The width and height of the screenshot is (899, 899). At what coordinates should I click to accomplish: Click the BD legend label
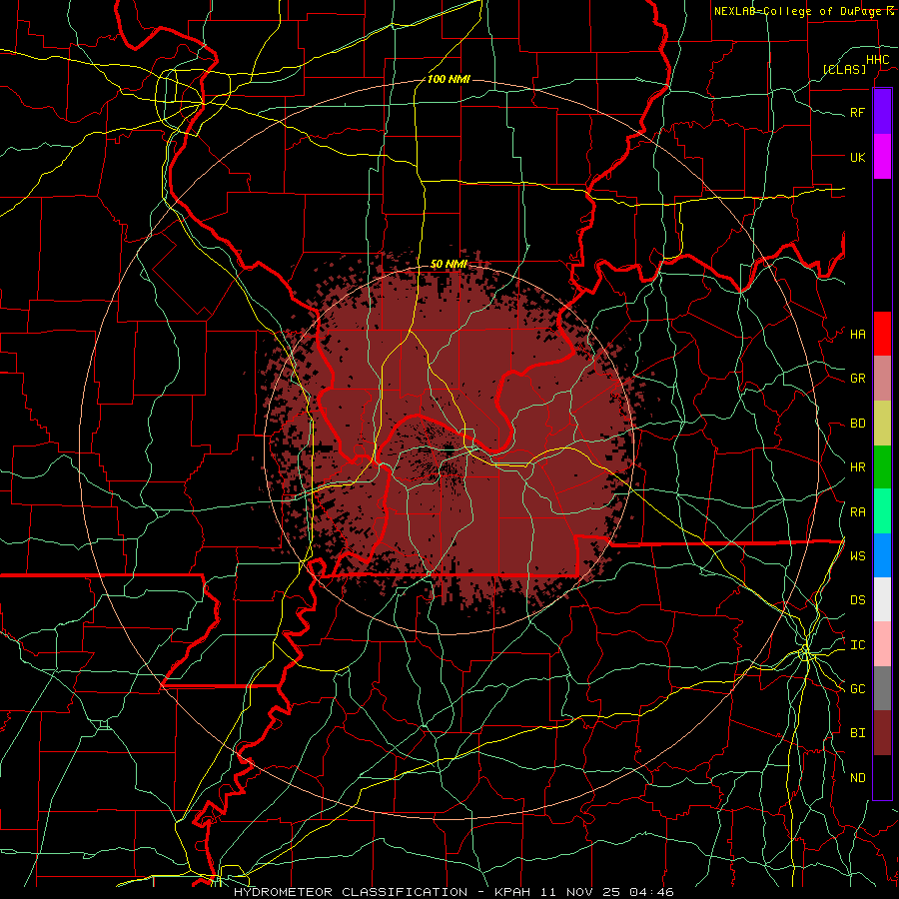click(x=857, y=424)
